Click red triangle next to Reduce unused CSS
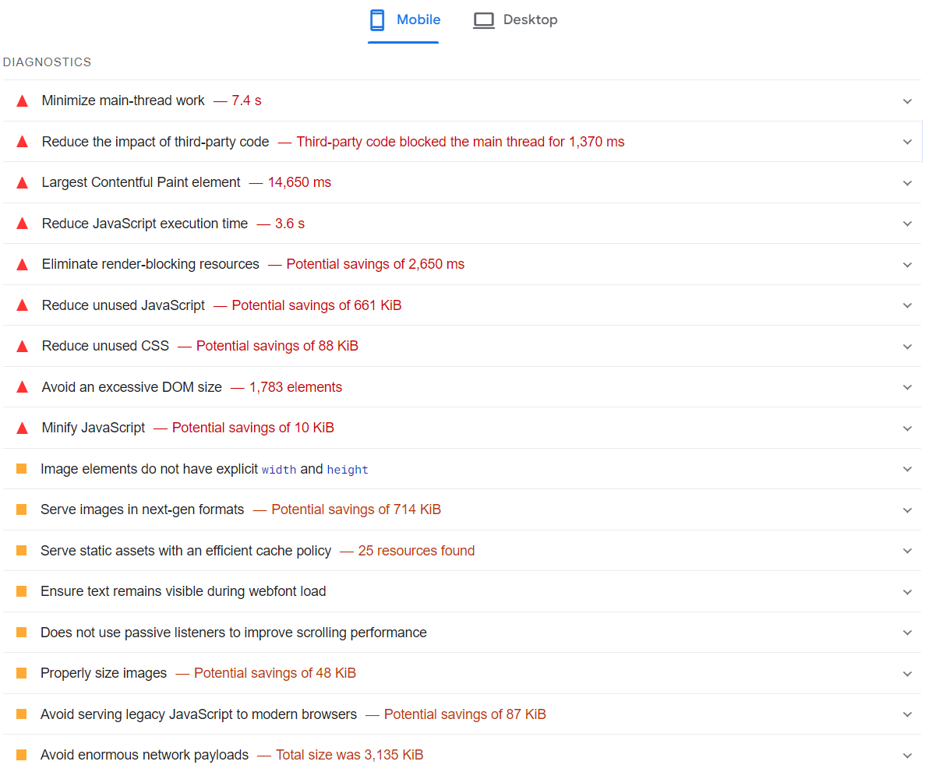The image size is (925, 772). coord(23,346)
